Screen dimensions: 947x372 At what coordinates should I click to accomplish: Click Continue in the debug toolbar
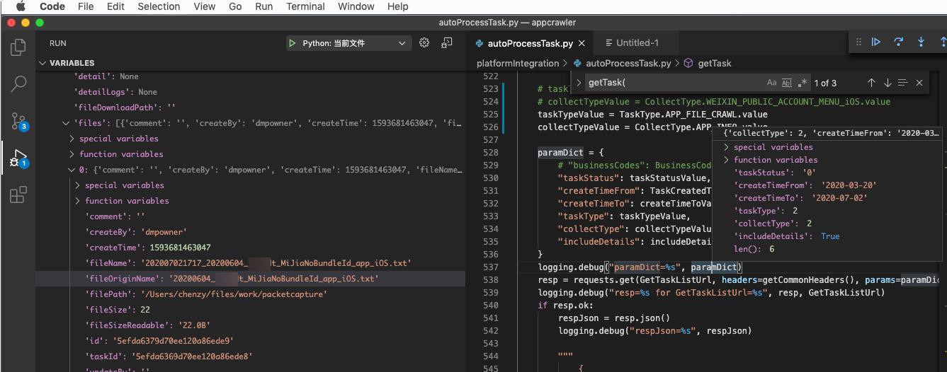pos(876,42)
